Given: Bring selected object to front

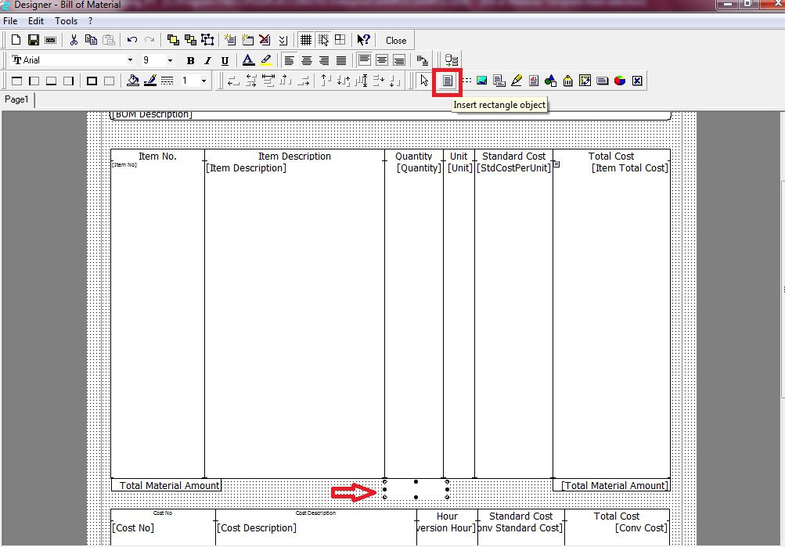Looking at the screenshot, I should (173, 40).
